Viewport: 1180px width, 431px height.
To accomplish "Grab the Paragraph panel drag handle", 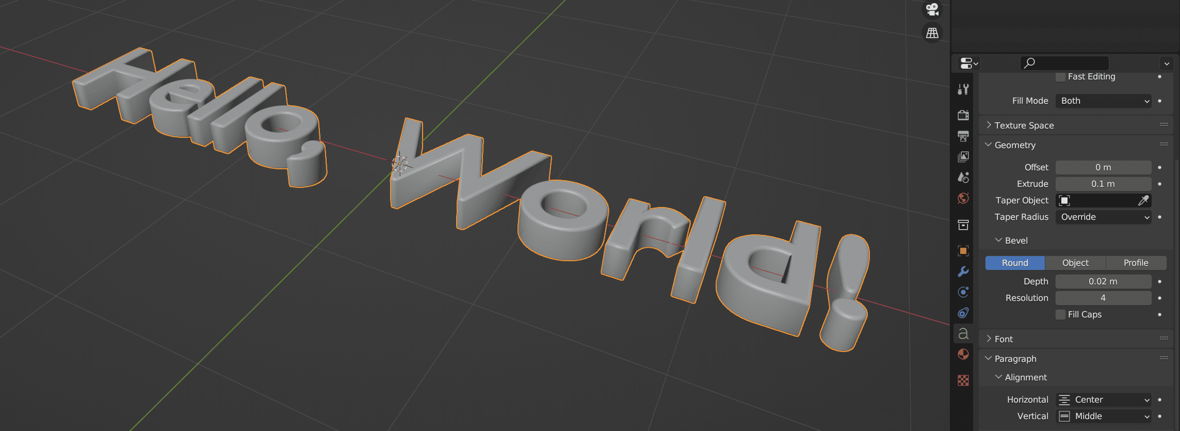I will tap(1164, 358).
